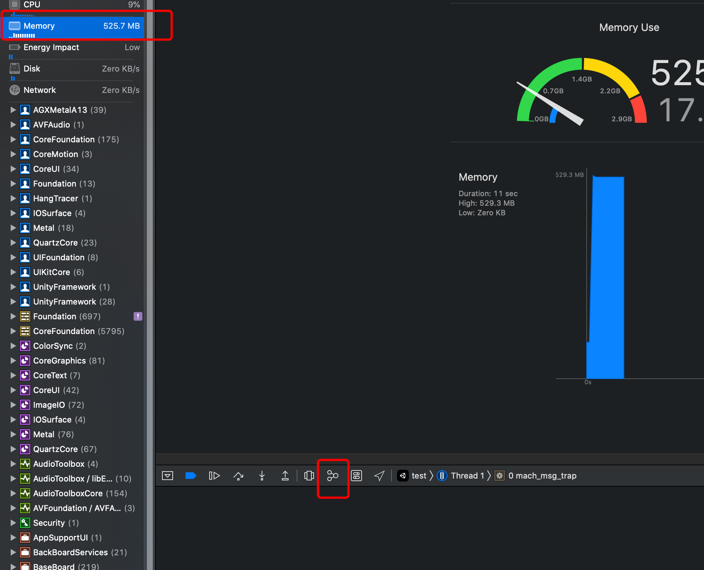Screen dimensions: 704x570
Task: Expand the CoreFoundation (175) group
Action: click(x=13, y=139)
